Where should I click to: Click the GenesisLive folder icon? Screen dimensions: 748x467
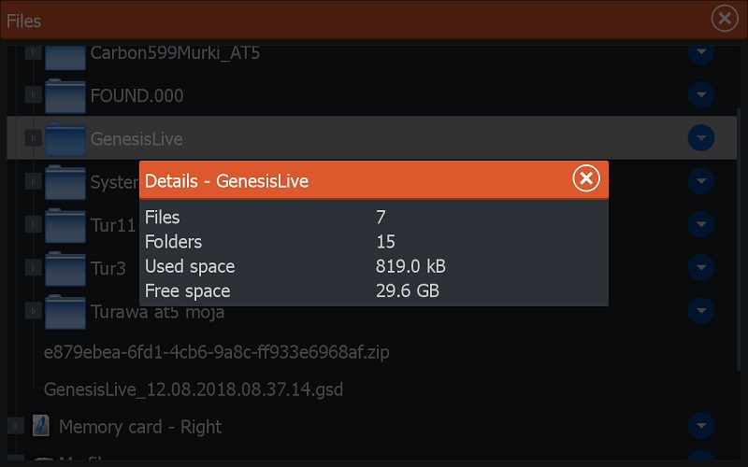(65, 138)
